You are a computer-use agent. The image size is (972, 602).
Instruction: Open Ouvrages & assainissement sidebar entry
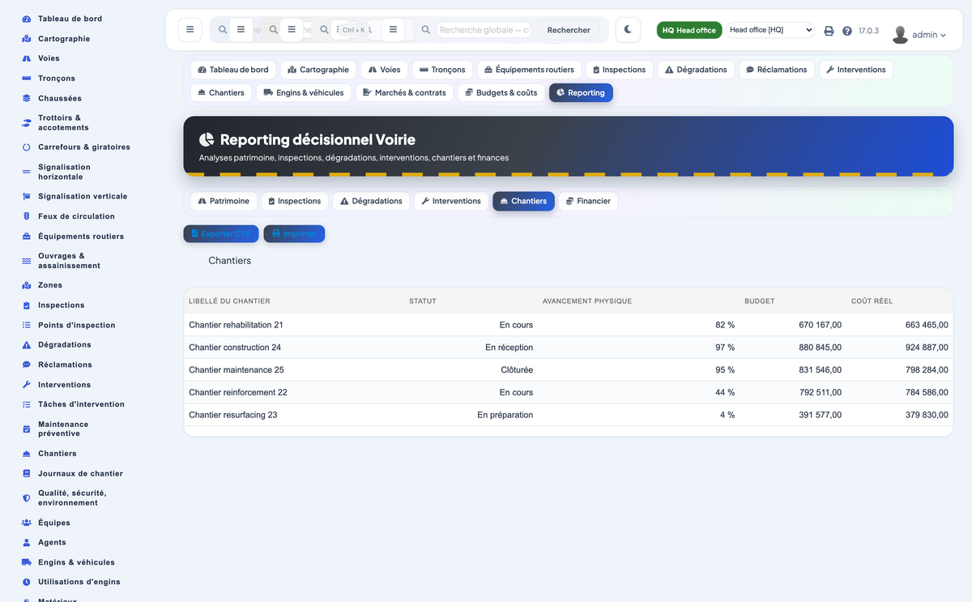tap(69, 261)
